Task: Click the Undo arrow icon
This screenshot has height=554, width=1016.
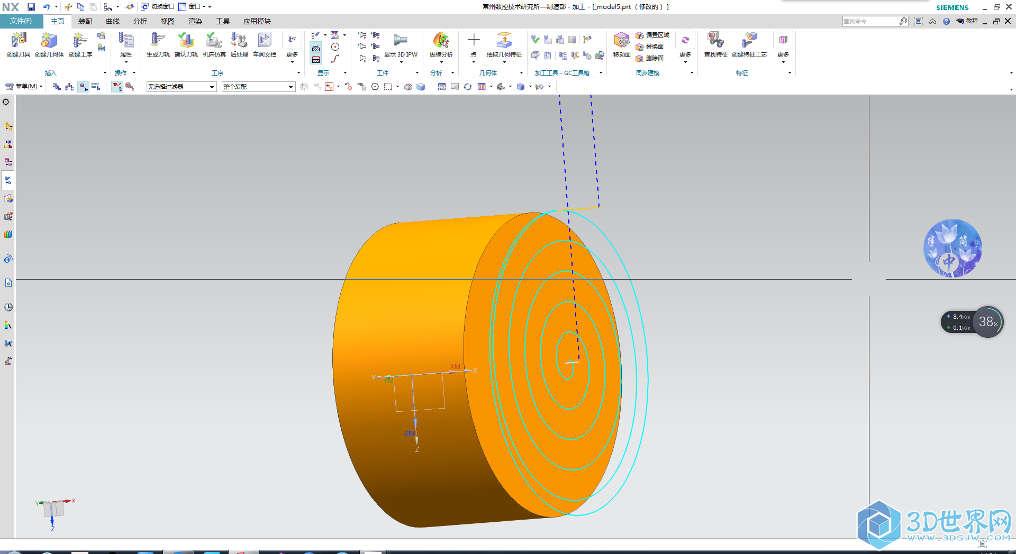Action: pos(47,7)
